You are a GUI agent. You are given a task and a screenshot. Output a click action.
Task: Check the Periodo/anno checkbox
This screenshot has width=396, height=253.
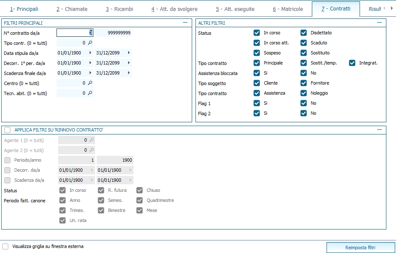point(7,160)
